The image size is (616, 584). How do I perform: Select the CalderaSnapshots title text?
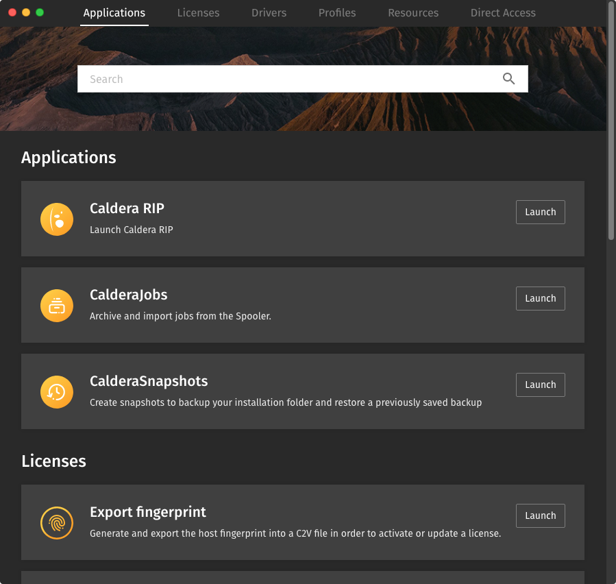[x=149, y=382]
